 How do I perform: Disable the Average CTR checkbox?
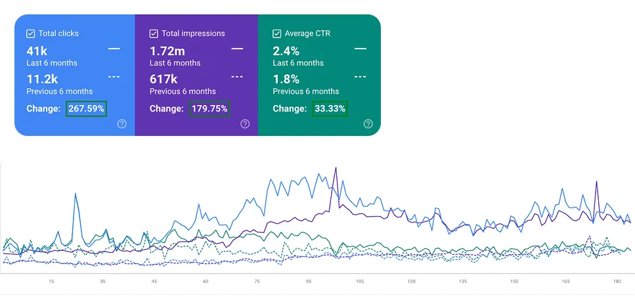coord(276,33)
